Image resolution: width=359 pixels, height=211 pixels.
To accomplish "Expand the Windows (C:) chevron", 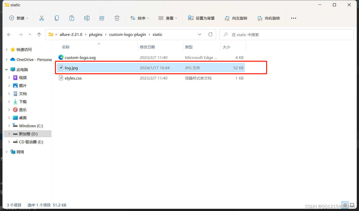I will [x=9, y=126].
